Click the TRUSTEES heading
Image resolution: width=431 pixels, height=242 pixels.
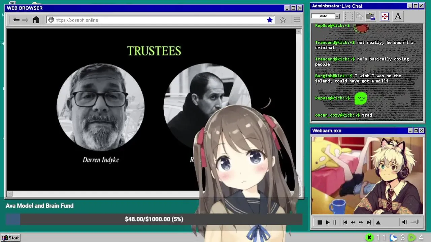(154, 51)
